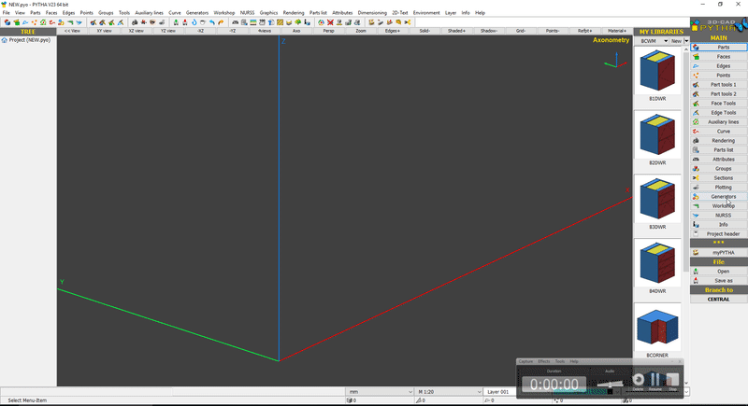Click the 4views button
The height and width of the screenshot is (406, 748).
click(265, 31)
